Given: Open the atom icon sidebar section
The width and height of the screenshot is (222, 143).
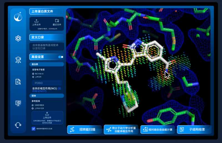Looking at the screenshot, I should point(18,39).
